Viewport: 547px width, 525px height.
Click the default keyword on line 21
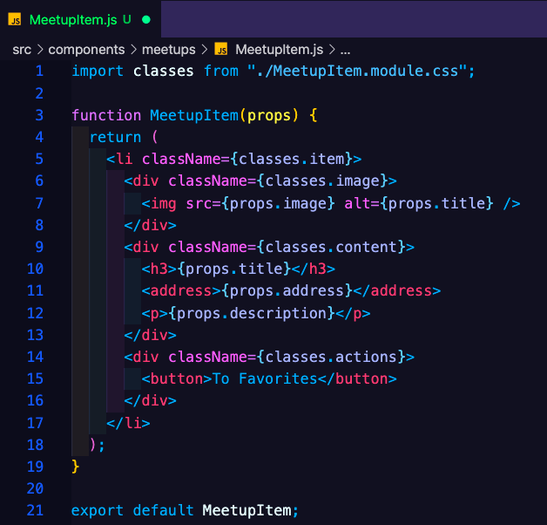click(x=163, y=510)
